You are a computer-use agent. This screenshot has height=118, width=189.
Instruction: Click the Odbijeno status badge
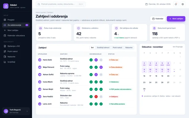click(x=114, y=96)
